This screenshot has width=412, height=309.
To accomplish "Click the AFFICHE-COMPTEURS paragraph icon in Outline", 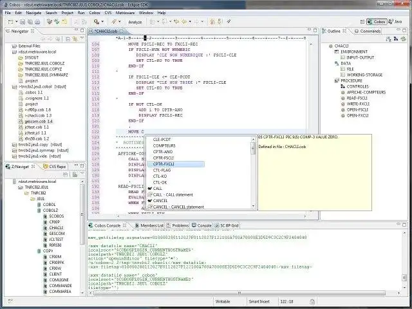I will point(343,93).
